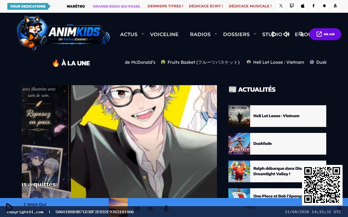Open the Facebook page icon

pos(313,6)
